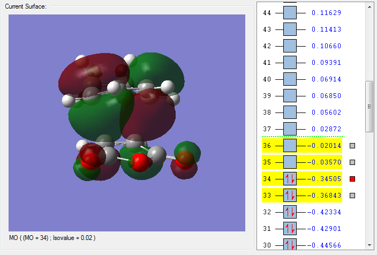Click energy value 0.02872
This screenshot has height=255, width=377.
click(x=326, y=129)
